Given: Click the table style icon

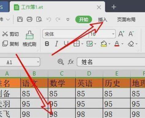Looking at the screenshot, I should [x=90, y=44].
